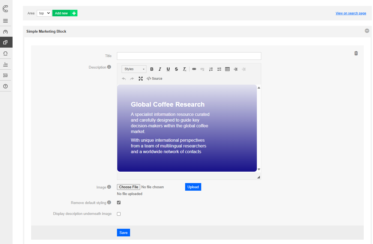
Task: Insert a table in the description
Action: pos(227,69)
